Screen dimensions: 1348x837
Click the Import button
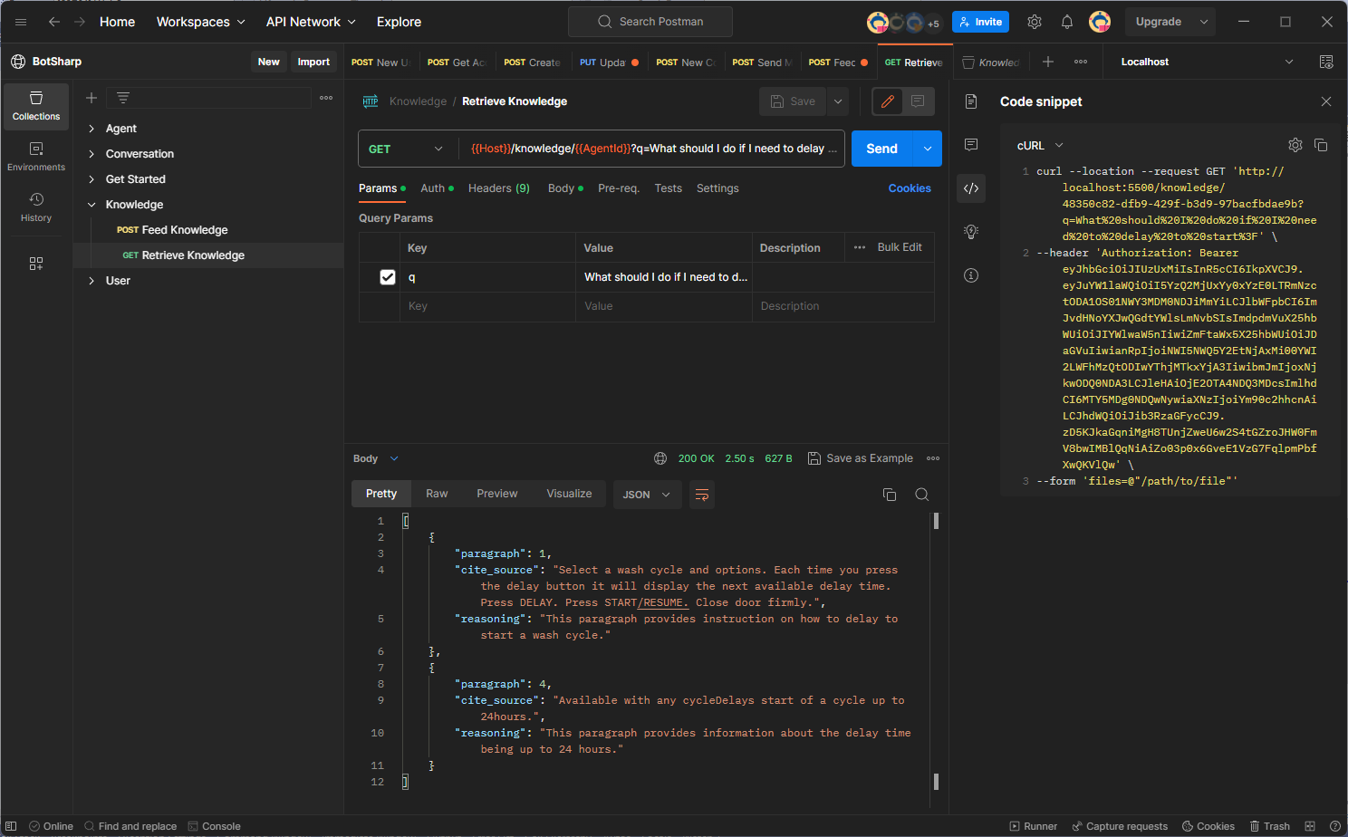pyautogui.click(x=313, y=62)
